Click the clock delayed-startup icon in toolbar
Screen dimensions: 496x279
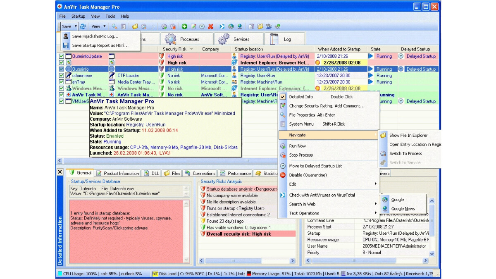(x=202, y=26)
